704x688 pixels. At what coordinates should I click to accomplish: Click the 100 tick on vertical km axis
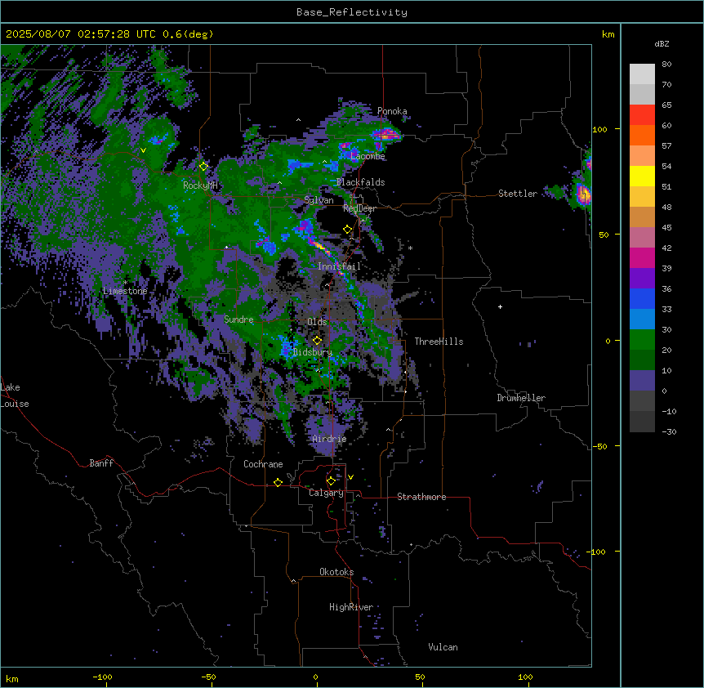point(599,129)
